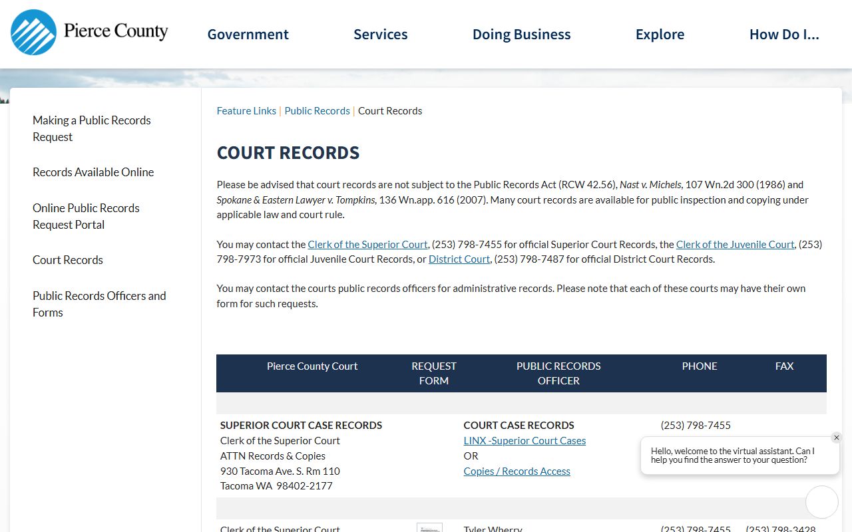Click the Pierce County logo
The image size is (852, 532).
click(90, 32)
